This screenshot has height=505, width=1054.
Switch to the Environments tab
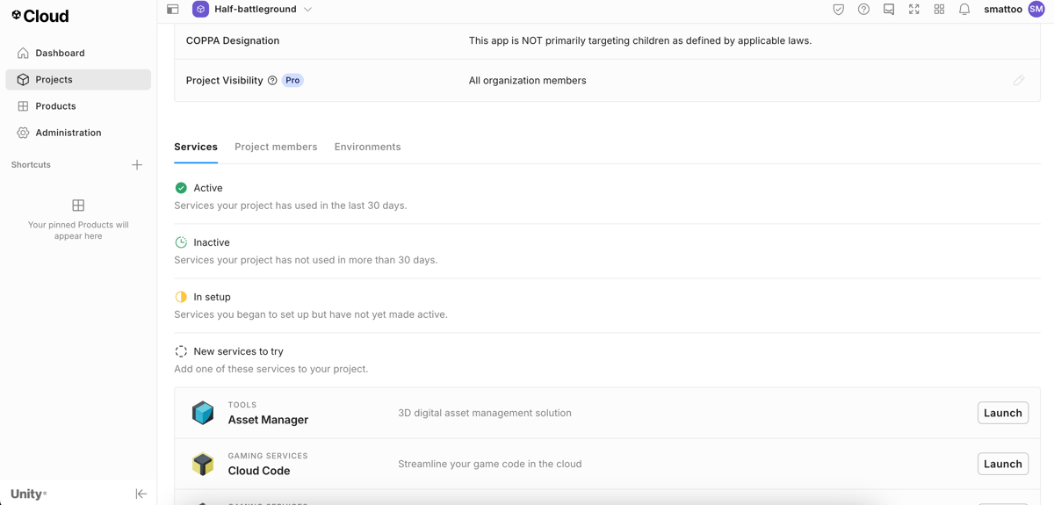tap(367, 147)
